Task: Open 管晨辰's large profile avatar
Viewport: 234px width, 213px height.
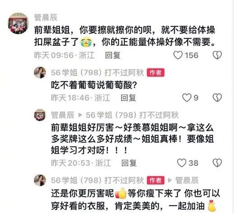Action: 18,23
